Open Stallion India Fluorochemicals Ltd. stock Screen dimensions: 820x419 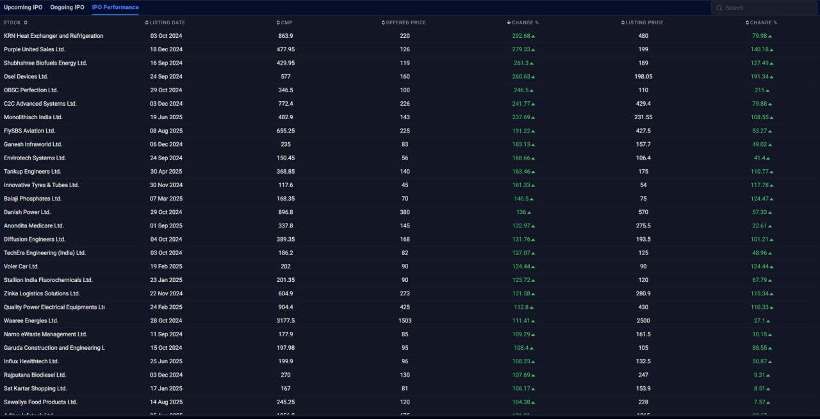tap(48, 280)
